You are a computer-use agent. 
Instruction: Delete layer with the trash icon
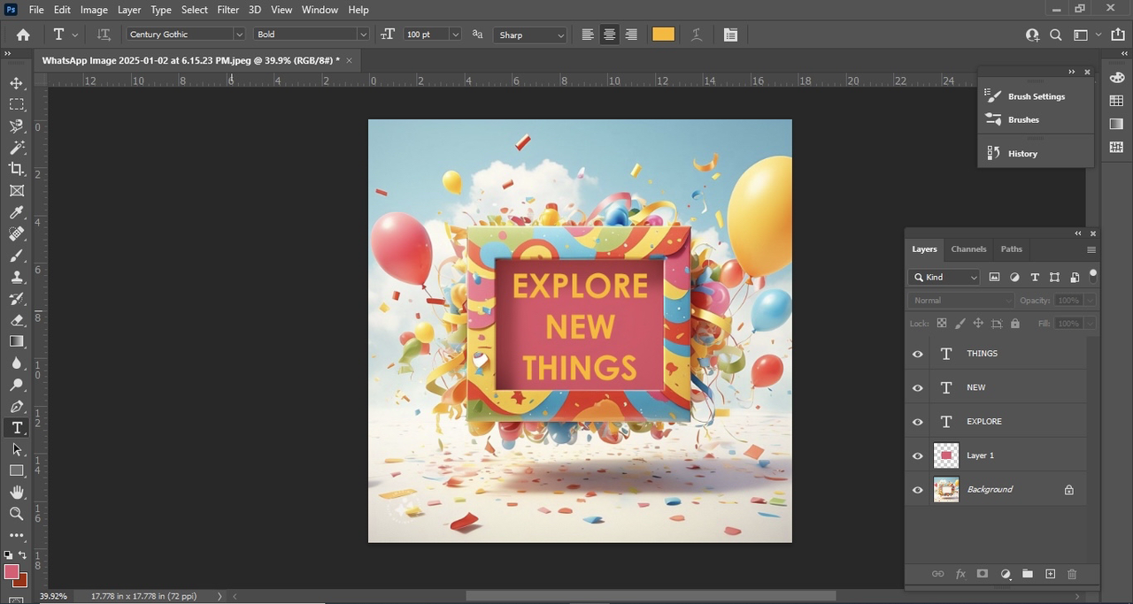click(x=1073, y=574)
